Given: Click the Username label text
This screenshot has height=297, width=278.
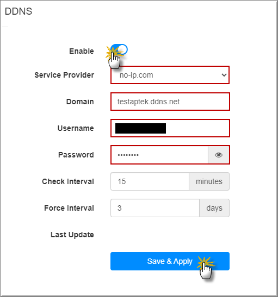Looking at the screenshot, I should pyautogui.click(x=76, y=128).
